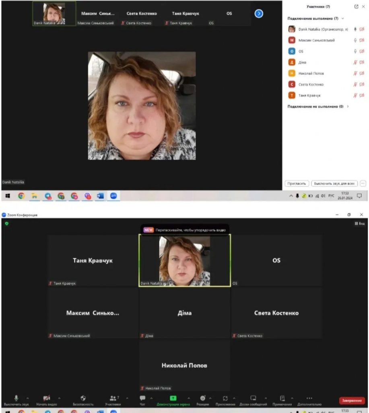Toggle microphone for Максим Синьковський in list
369x413 pixels.
(x=355, y=40)
